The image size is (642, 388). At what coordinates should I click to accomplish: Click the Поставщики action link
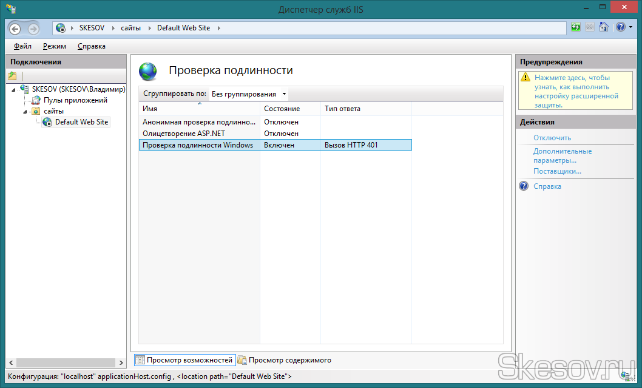coord(557,171)
